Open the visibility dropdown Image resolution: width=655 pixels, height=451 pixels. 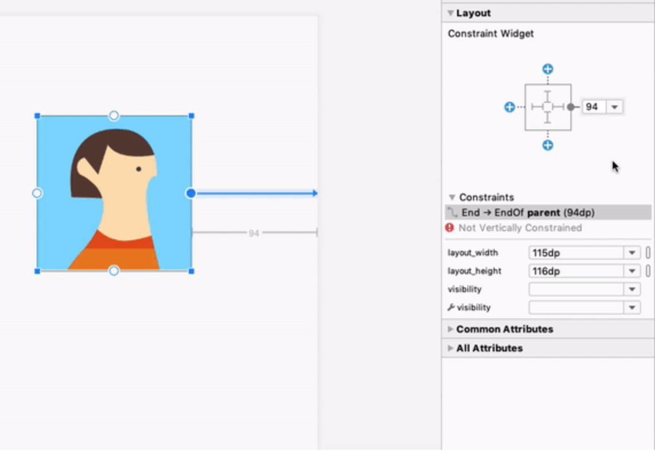coord(632,290)
